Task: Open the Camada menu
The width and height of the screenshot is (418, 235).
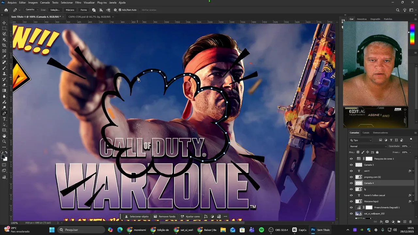Action: click(45, 2)
